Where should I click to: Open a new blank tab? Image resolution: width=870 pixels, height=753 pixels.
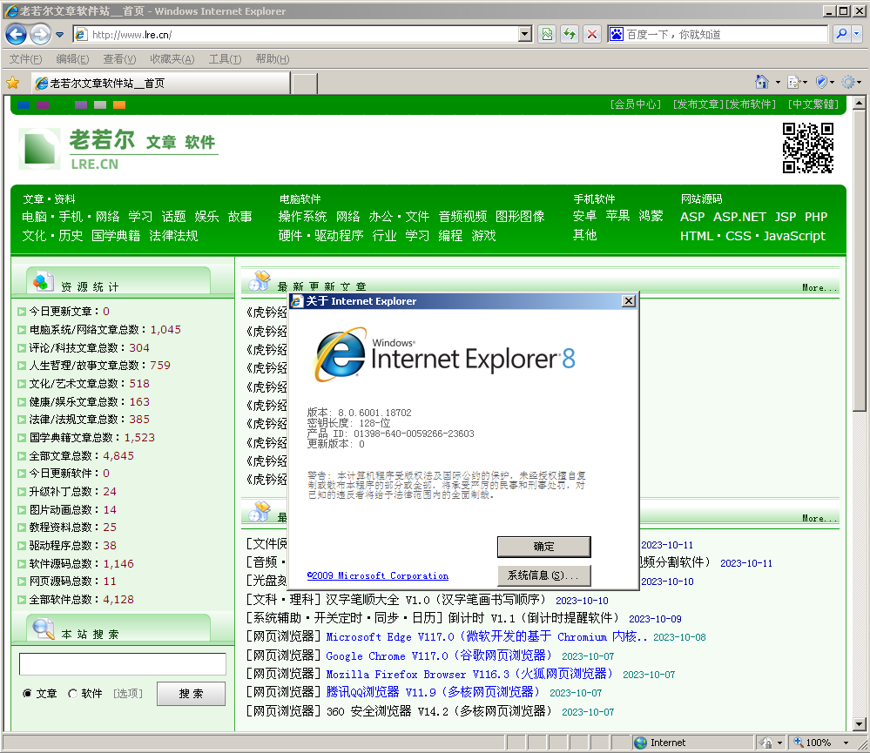click(x=305, y=84)
